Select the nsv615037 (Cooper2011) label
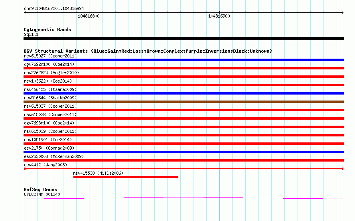355x221 pixels. [x=50, y=106]
